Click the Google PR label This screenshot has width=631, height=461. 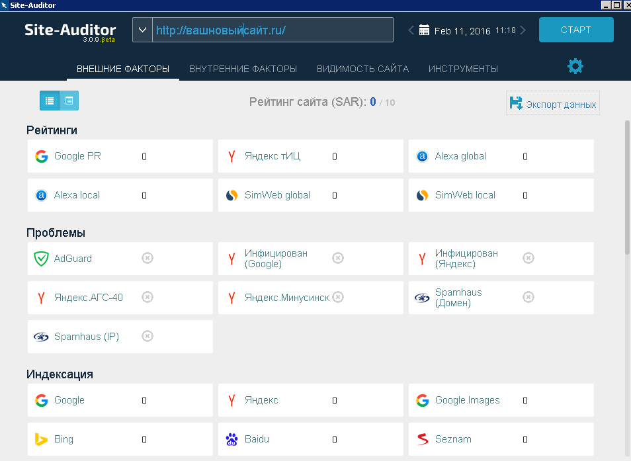click(77, 156)
